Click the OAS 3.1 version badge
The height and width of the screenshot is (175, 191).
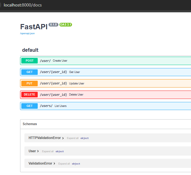66,25
